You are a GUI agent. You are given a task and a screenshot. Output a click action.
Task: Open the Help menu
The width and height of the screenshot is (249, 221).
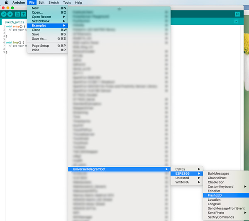[x=78, y=2]
